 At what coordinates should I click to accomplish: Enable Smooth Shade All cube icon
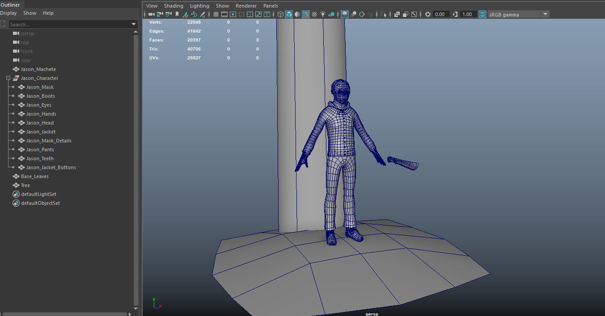(x=289, y=14)
